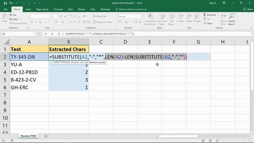
Task: Click Sort & Filter icon
Action: tap(223, 16)
